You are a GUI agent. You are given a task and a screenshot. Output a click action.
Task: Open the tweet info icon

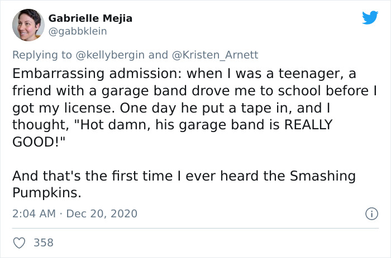tap(369, 213)
